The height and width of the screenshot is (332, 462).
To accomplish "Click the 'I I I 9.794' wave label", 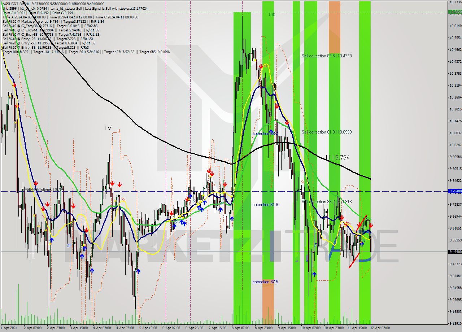I will (337, 157).
